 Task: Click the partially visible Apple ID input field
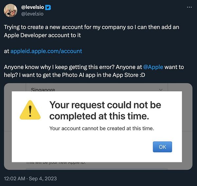[x=97, y=169]
